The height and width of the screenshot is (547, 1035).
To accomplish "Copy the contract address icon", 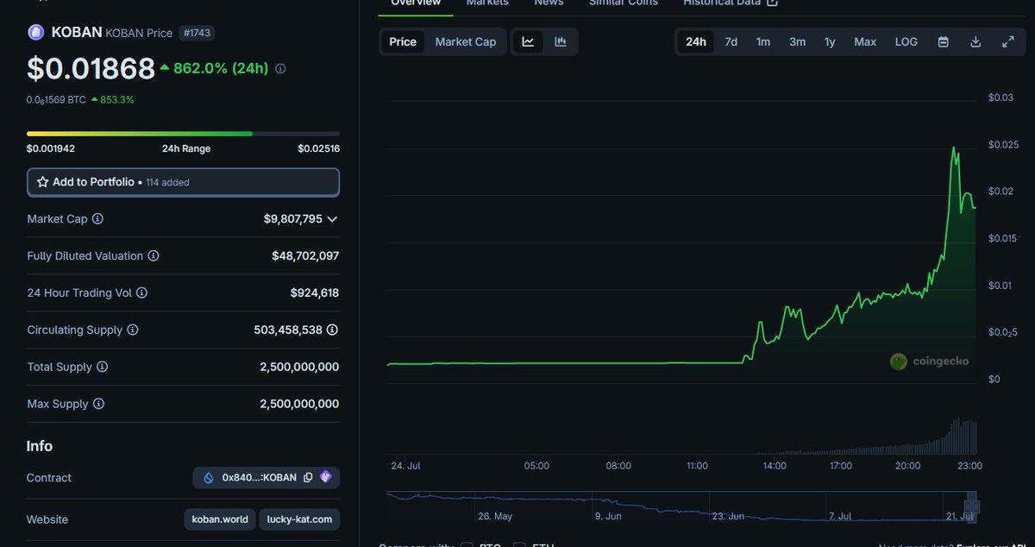I will point(308,477).
